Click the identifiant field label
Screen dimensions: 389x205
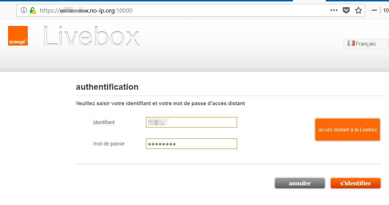(x=104, y=122)
